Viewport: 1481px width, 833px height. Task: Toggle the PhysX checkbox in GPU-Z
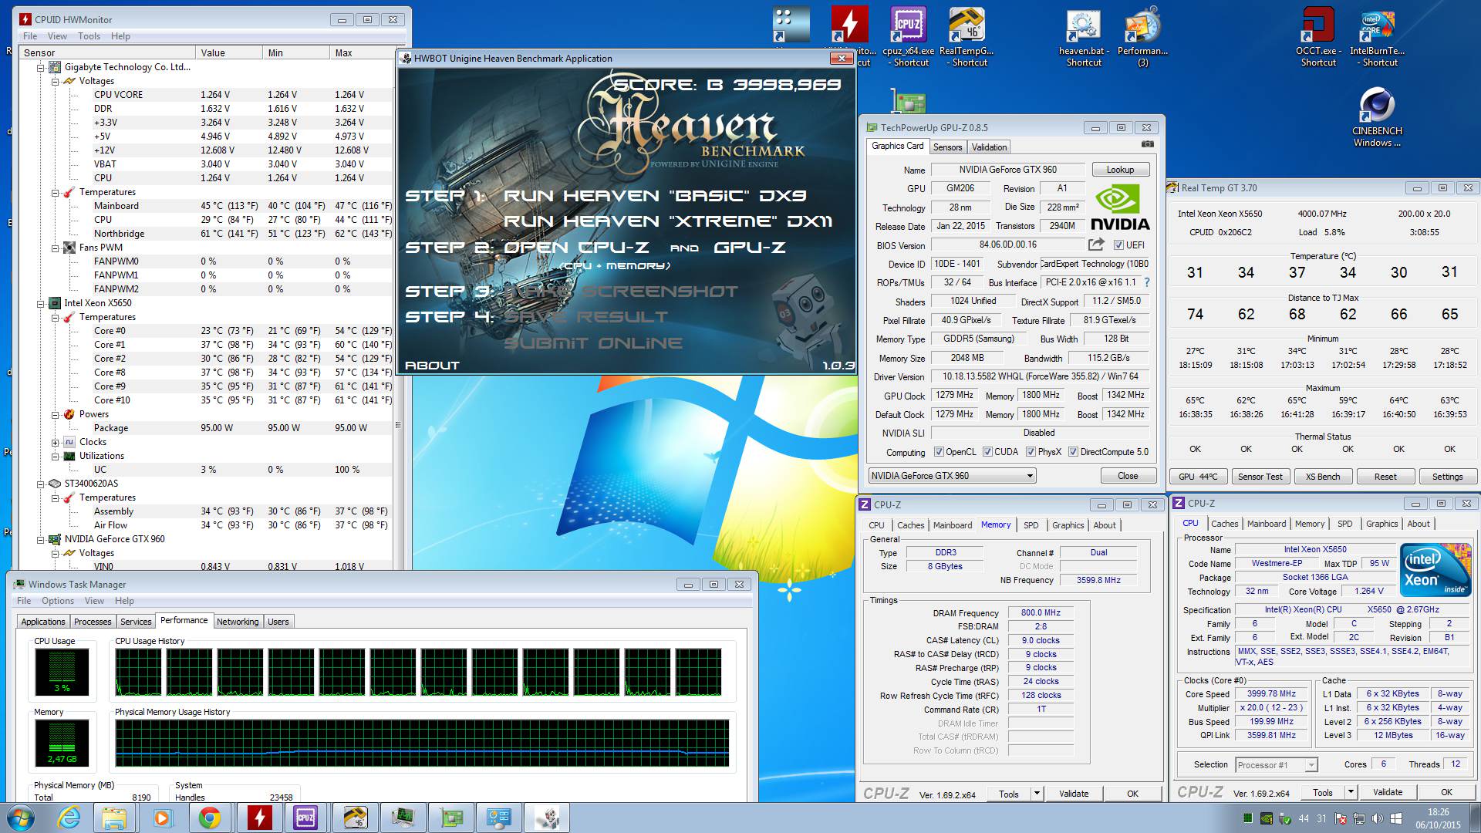[x=1031, y=452]
